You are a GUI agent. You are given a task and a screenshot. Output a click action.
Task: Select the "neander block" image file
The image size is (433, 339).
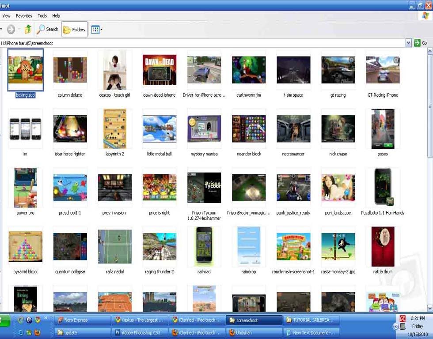pos(249,133)
